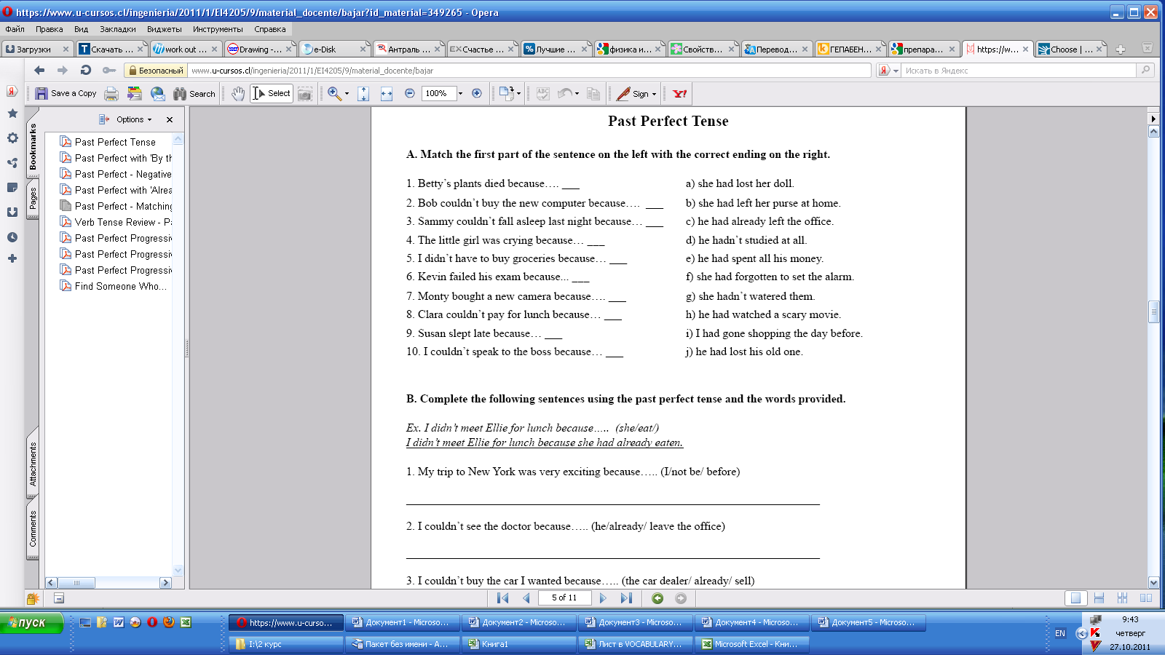Click the Rotate page icon
This screenshot has height=655, width=1165.
pos(507,93)
